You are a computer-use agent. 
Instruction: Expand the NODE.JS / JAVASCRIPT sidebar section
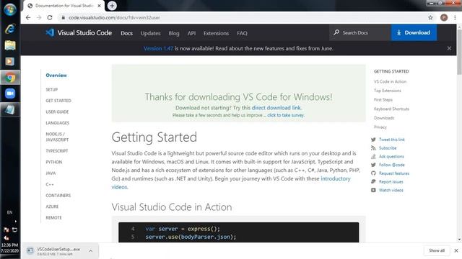tap(57, 137)
